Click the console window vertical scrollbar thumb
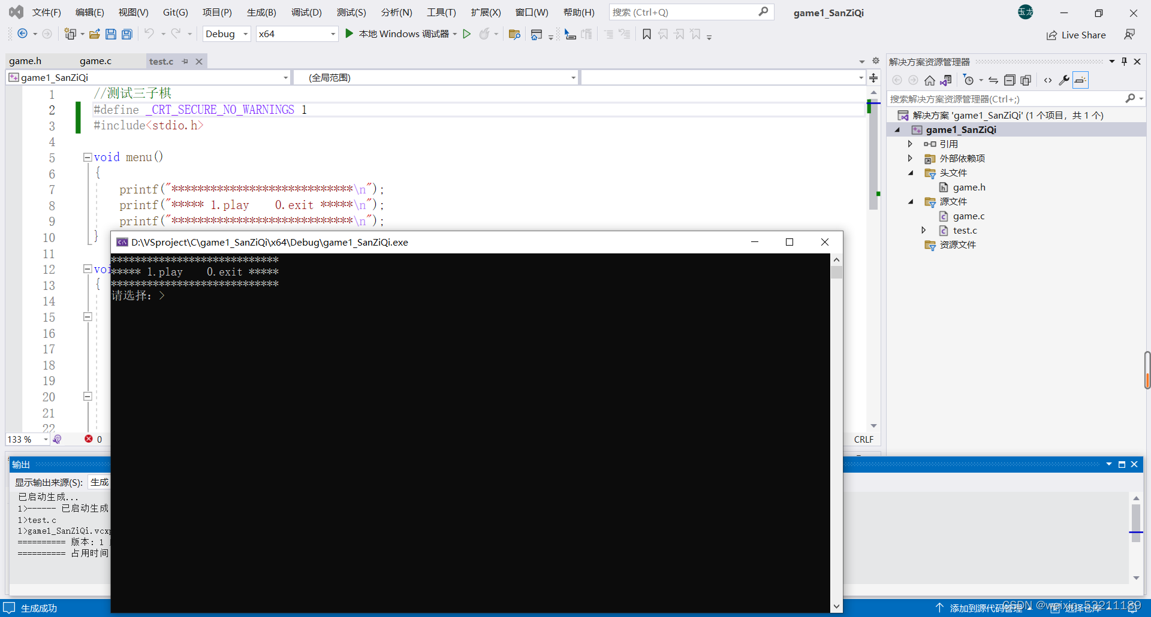 [836, 272]
